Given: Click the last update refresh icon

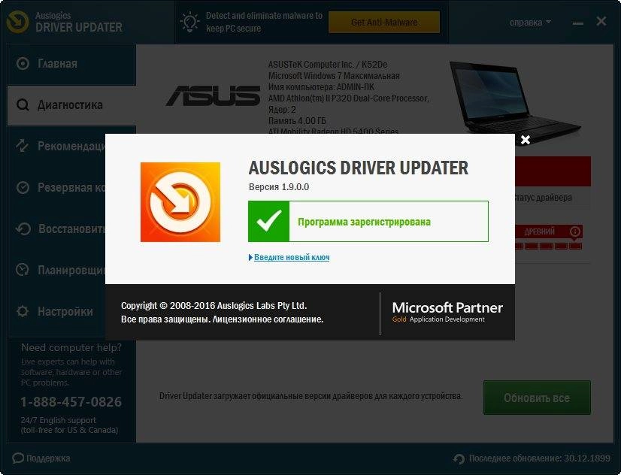Looking at the screenshot, I should tap(459, 458).
